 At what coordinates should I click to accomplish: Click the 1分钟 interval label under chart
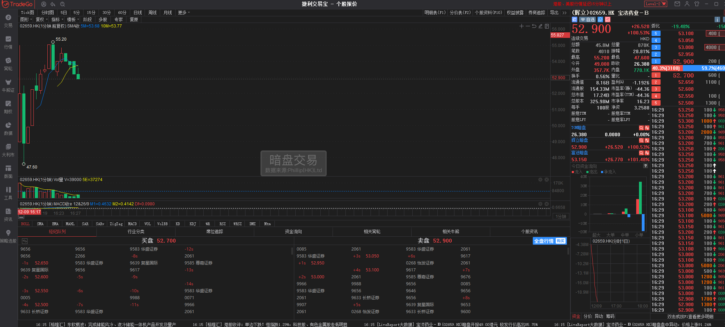point(561,216)
